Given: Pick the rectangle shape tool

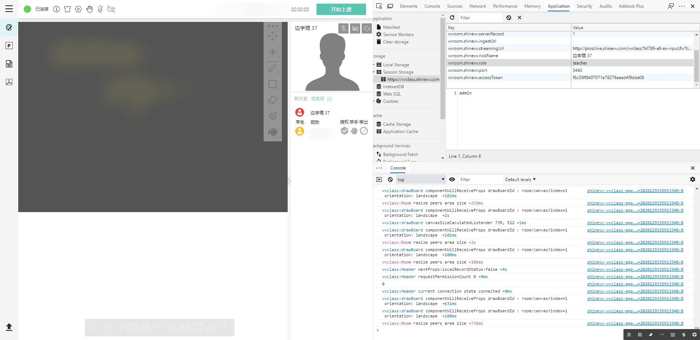Looking at the screenshot, I should click(x=272, y=84).
